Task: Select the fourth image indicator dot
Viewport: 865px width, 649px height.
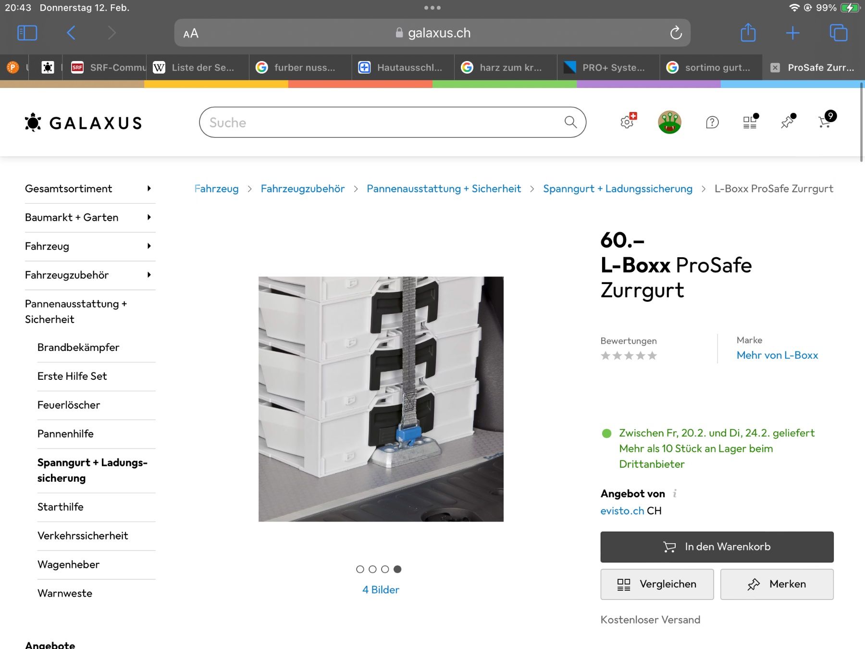Action: [x=397, y=569]
